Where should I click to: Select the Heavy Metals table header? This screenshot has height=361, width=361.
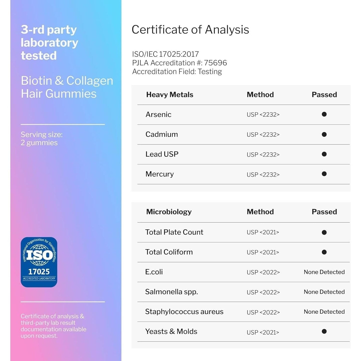(x=170, y=95)
